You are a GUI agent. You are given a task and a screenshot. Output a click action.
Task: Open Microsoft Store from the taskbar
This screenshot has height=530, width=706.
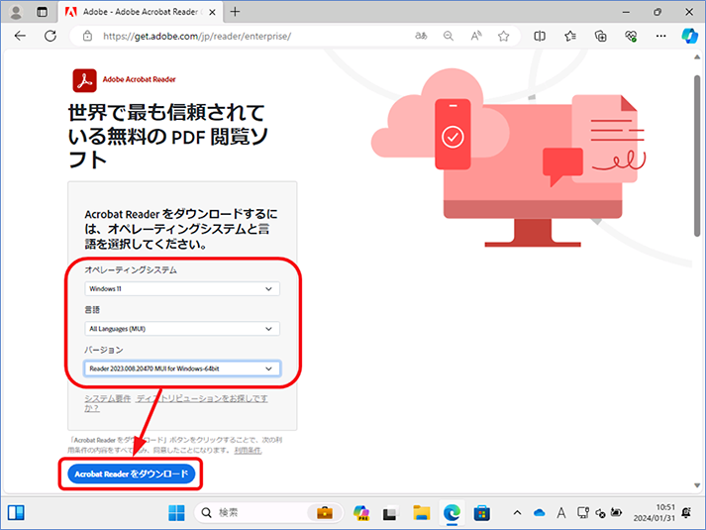481,513
